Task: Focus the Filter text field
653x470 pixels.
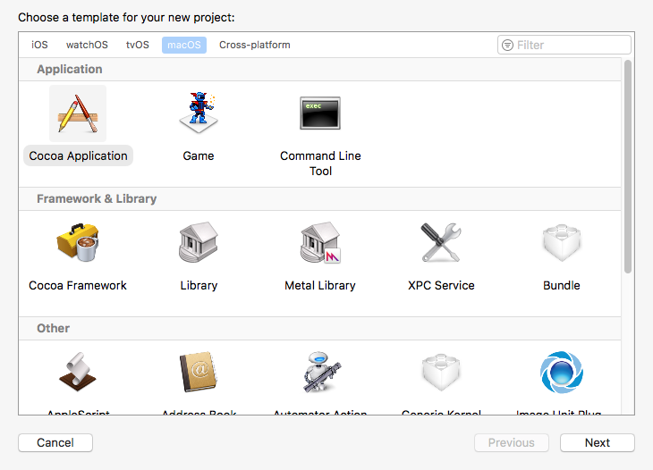Action: (x=564, y=45)
